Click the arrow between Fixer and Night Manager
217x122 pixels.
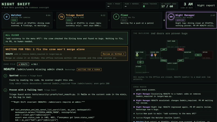pos(164,20)
